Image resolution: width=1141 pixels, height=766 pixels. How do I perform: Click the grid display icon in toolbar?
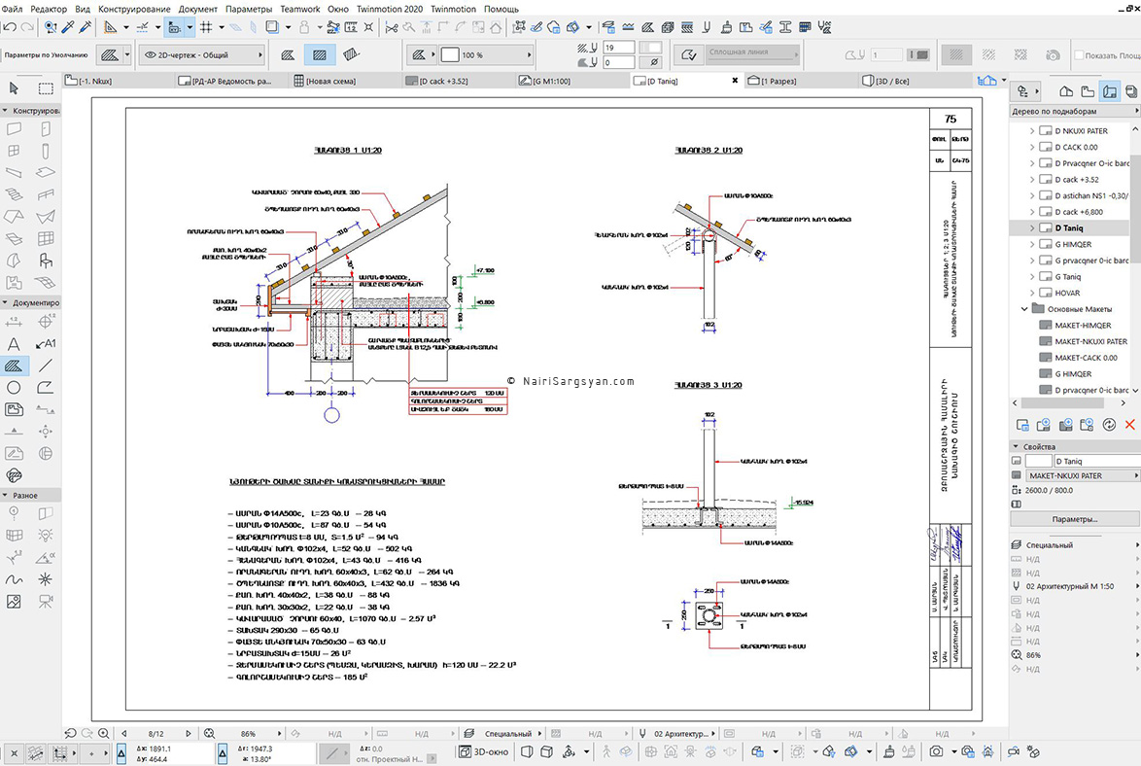point(207,27)
